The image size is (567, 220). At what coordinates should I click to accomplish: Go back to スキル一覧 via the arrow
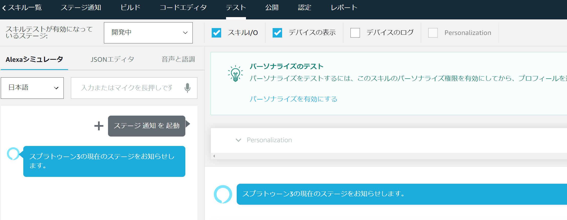point(4,8)
